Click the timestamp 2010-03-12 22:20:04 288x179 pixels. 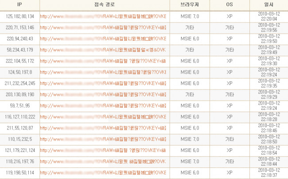click(x=269, y=16)
